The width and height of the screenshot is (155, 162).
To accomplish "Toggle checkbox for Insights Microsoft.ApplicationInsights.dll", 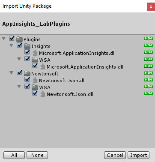I will (x=27, y=52).
